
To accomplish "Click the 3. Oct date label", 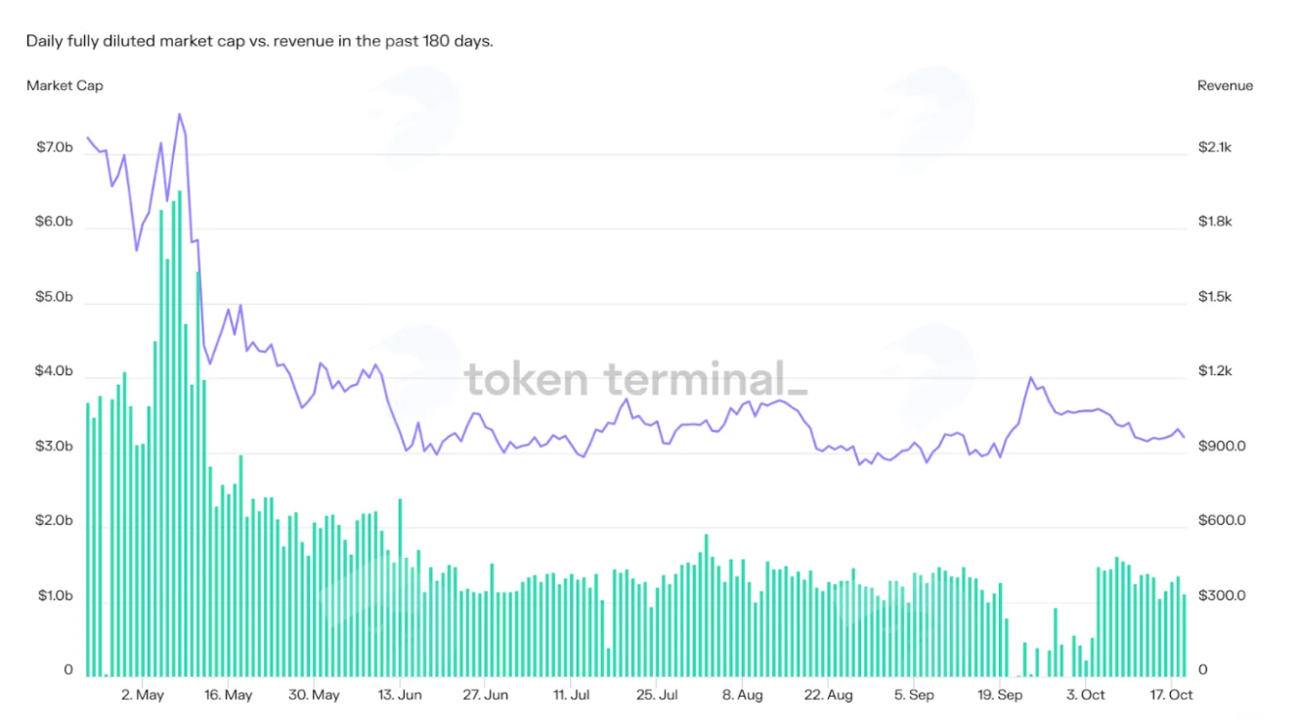I will [1086, 696].
